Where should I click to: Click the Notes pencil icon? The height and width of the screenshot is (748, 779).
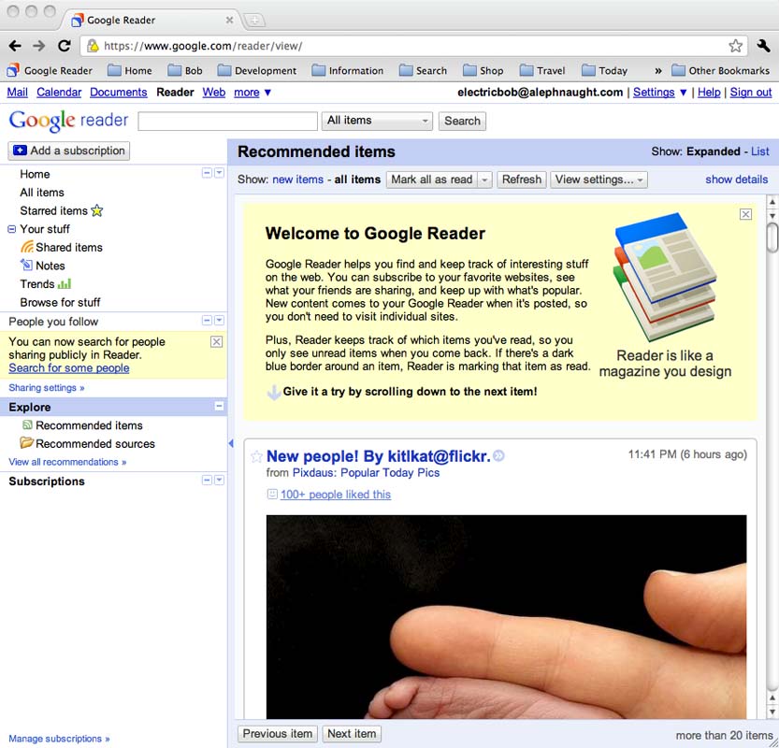point(26,265)
